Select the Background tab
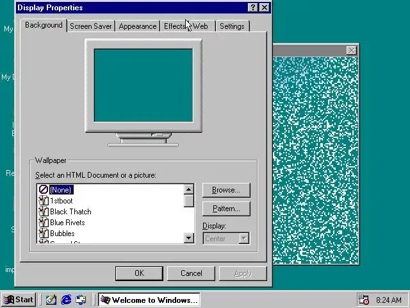This screenshot has height=308, width=410. point(44,25)
